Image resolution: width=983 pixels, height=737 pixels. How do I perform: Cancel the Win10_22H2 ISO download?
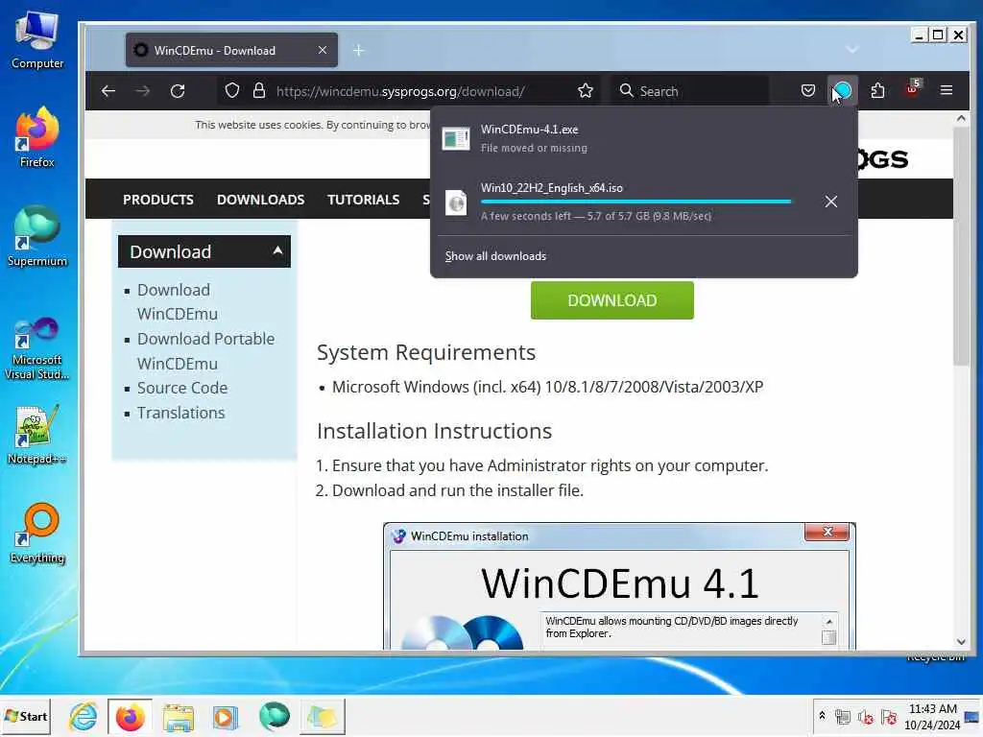[830, 202]
